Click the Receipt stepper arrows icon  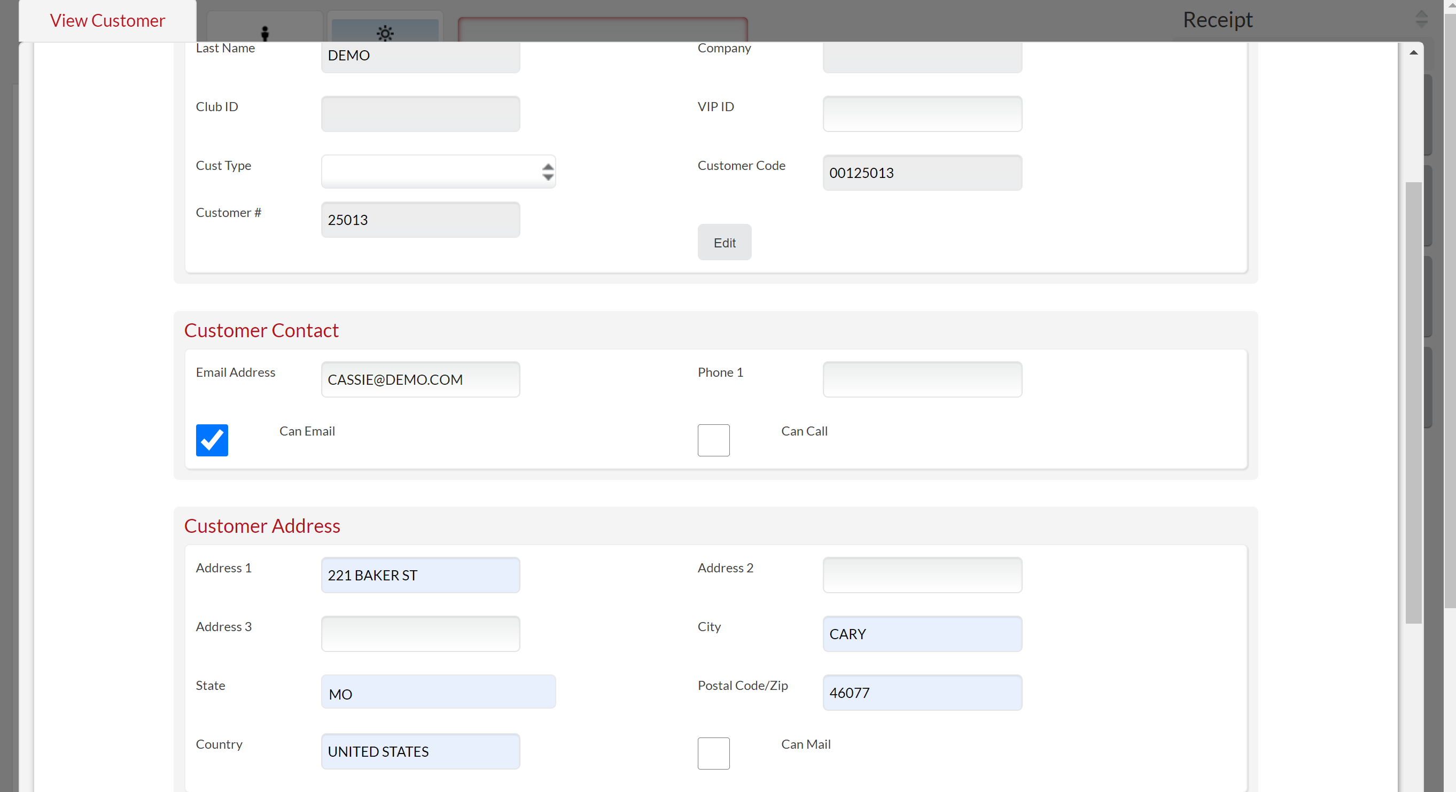click(x=1421, y=19)
